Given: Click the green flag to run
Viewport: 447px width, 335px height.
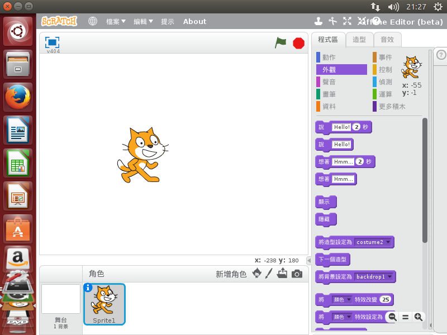Looking at the screenshot, I should pos(280,43).
